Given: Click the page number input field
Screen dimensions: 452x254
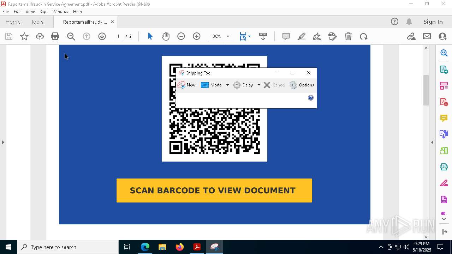Looking at the screenshot, I should [x=118, y=36].
